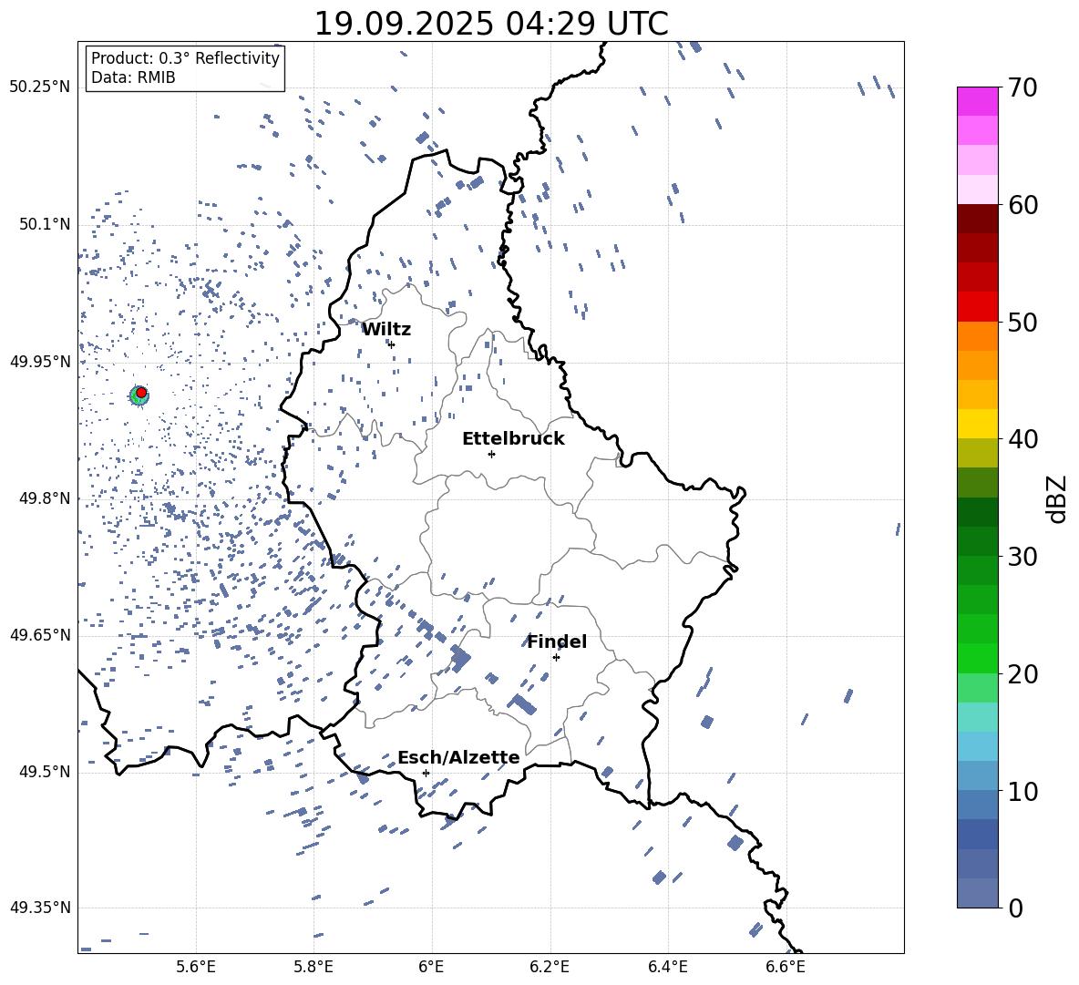Select the Esch/Alzette city label
Image resolution: width=1079 pixels, height=985 pixels.
[458, 757]
